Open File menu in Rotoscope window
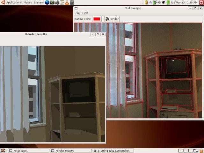This screenshot has height=153, width=204. (77, 13)
